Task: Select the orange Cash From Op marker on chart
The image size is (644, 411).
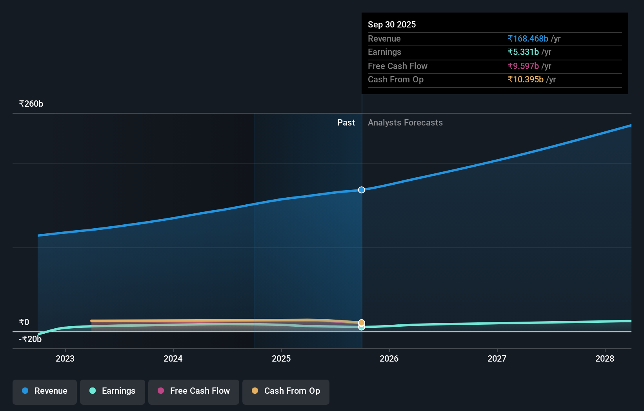Action: click(x=361, y=322)
